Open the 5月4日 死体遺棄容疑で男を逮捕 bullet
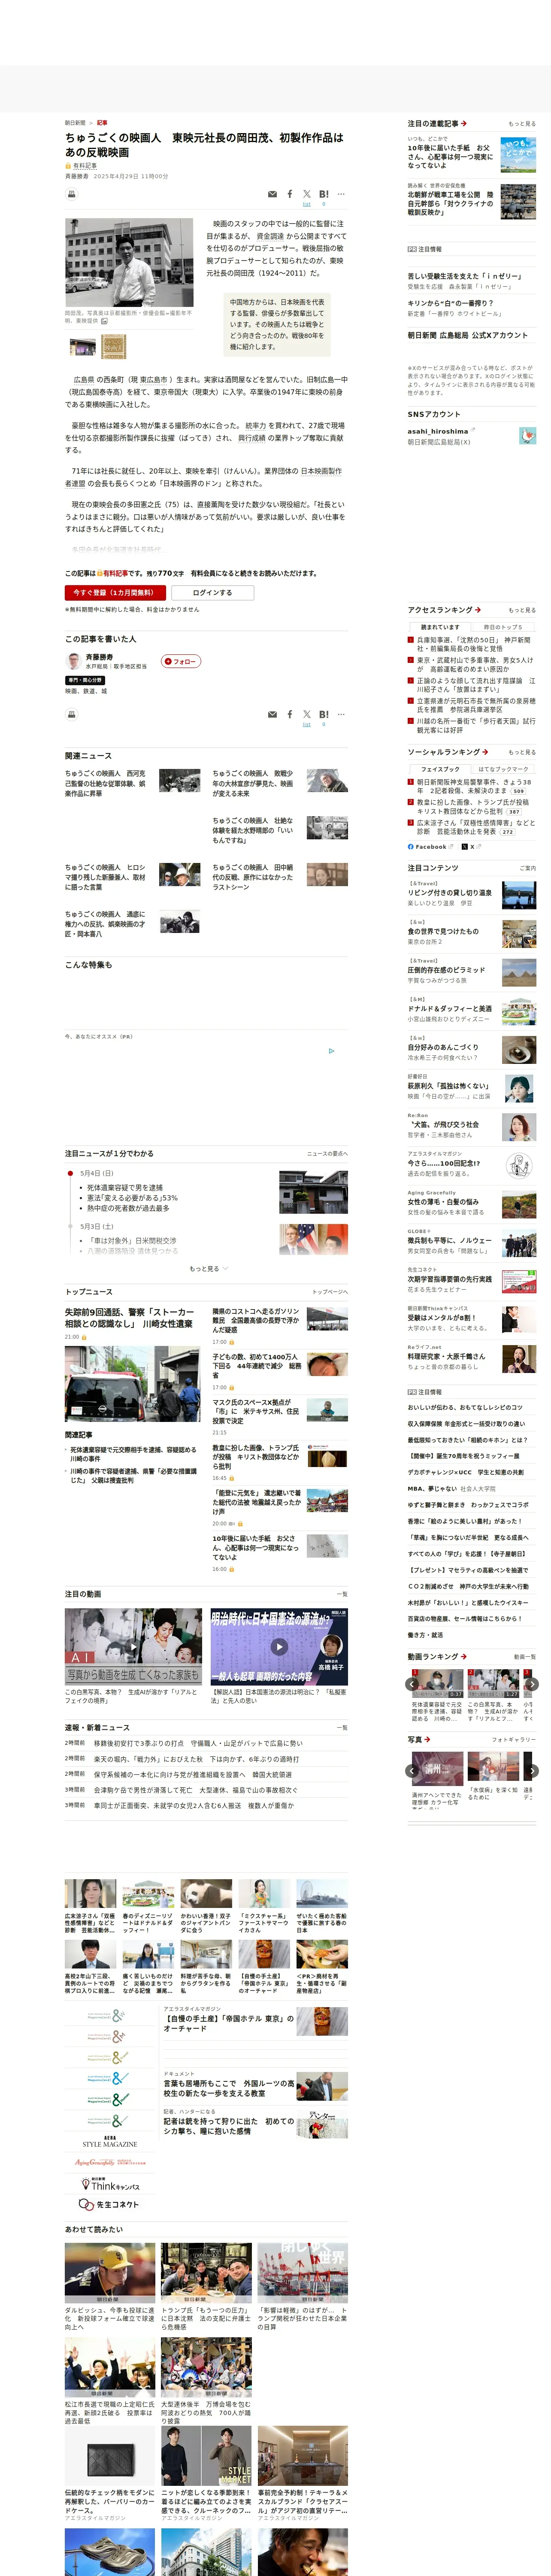The width and height of the screenshot is (551, 2576). click(x=124, y=1188)
